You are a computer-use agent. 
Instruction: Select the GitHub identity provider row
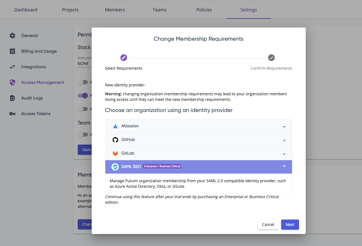[x=199, y=140]
